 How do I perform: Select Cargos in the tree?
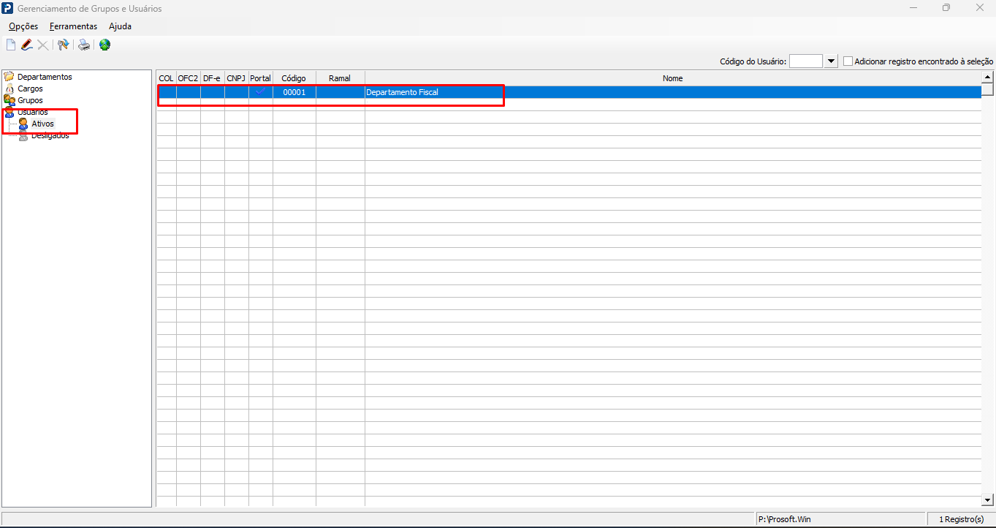(x=30, y=88)
